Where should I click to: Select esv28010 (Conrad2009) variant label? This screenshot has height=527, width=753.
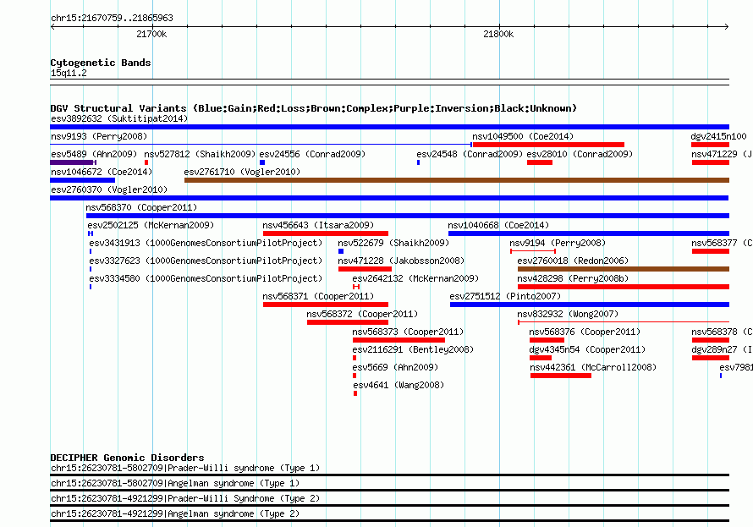pyautogui.click(x=580, y=154)
